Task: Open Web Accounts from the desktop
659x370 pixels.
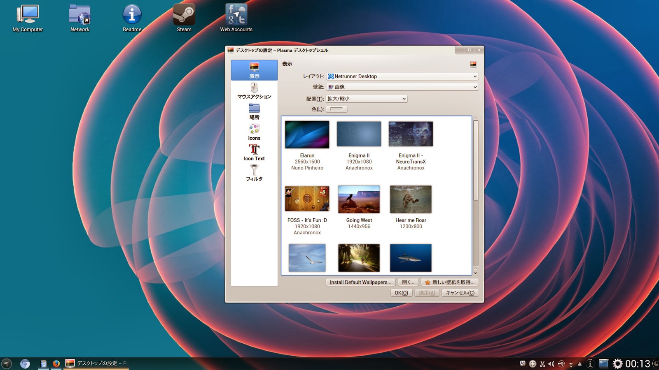Action: [236, 14]
